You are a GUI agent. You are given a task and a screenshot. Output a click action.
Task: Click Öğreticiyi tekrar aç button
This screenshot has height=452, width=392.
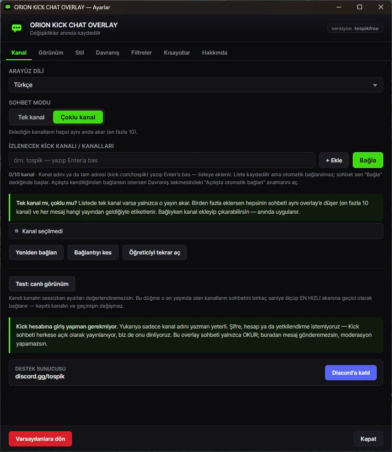click(x=155, y=253)
